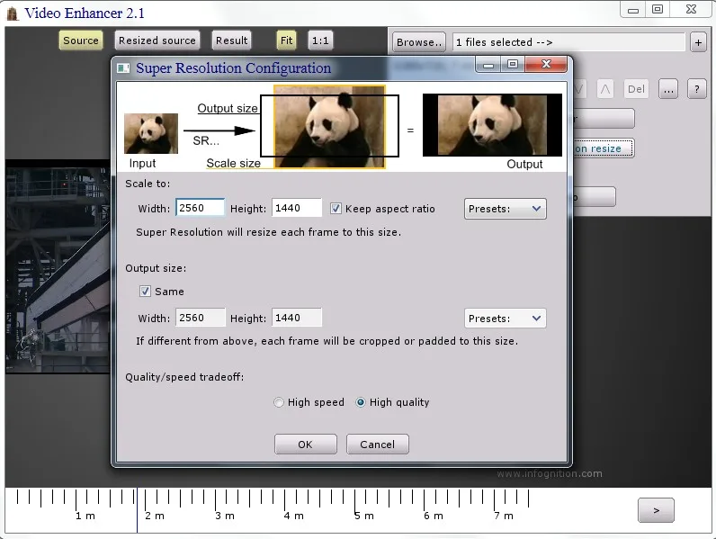Screen dimensions: 716x539
Task: Toggle the Fit zoom mode button
Action: click(x=286, y=40)
